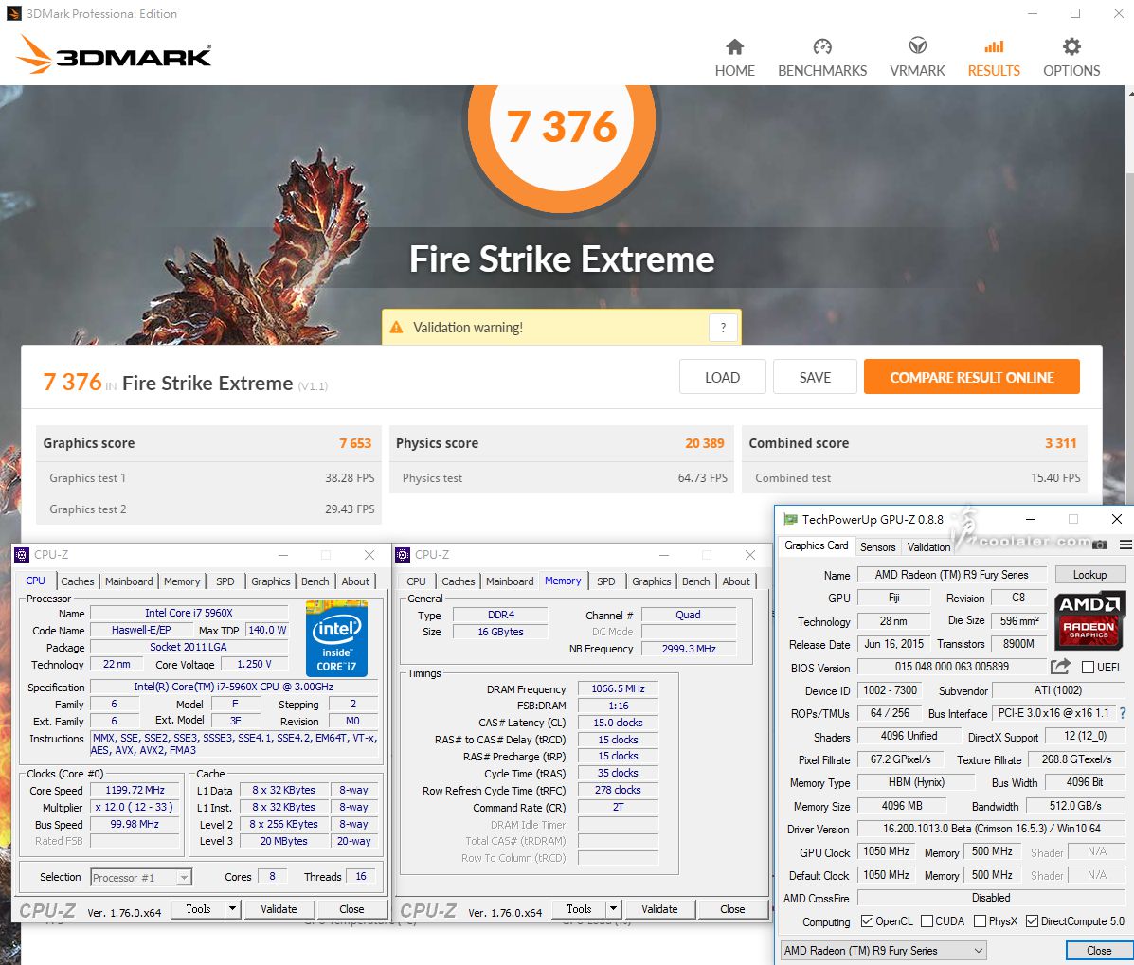The height and width of the screenshot is (965, 1134).
Task: Click the Validation warning triangle icon
Action: pos(396,328)
